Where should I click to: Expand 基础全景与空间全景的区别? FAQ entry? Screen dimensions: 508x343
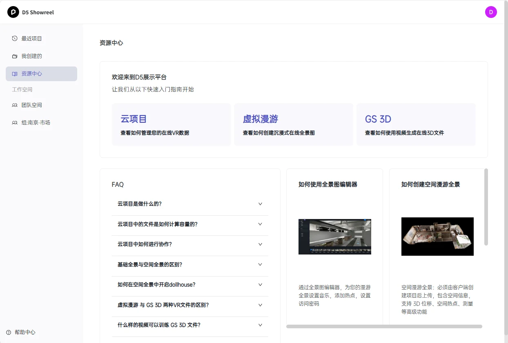point(260,264)
